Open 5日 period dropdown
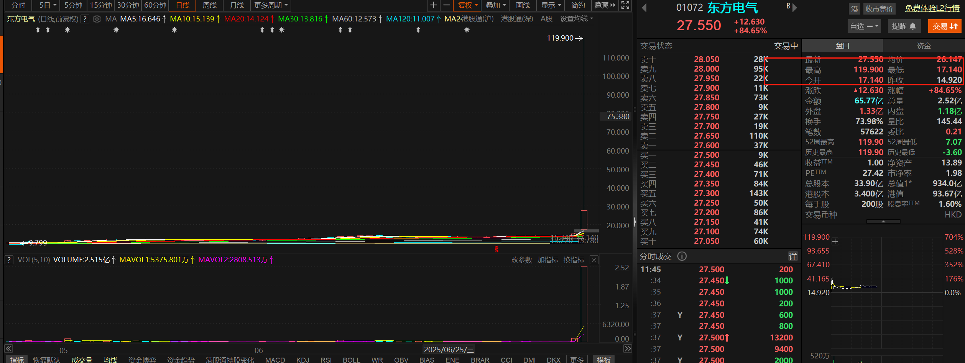 (x=48, y=5)
